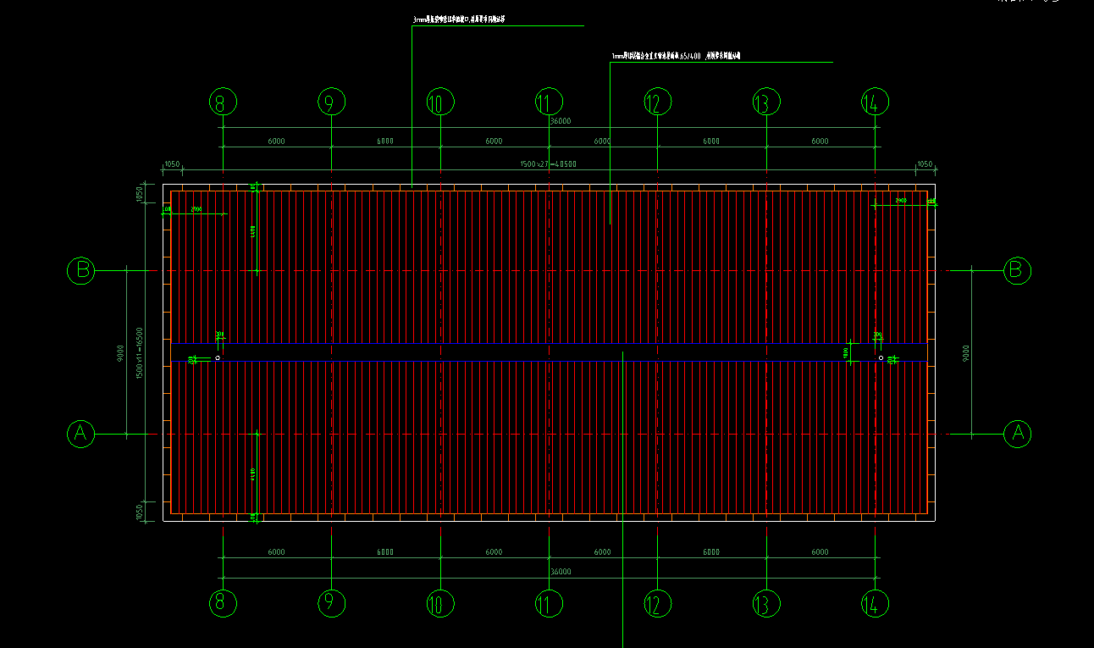Select the 3mm leader annotation text at top

click(459, 19)
